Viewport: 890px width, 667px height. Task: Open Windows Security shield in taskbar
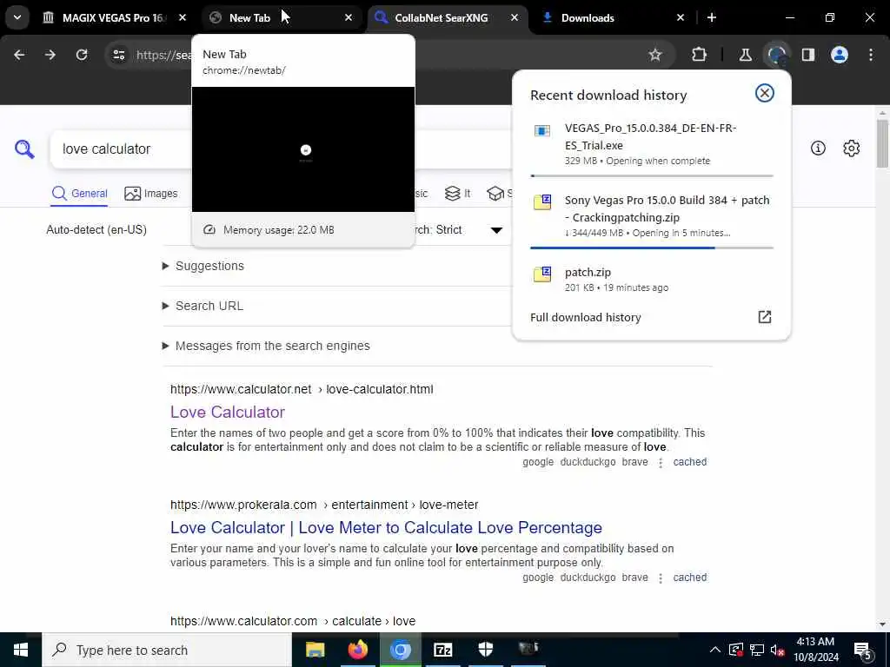pyautogui.click(x=485, y=650)
